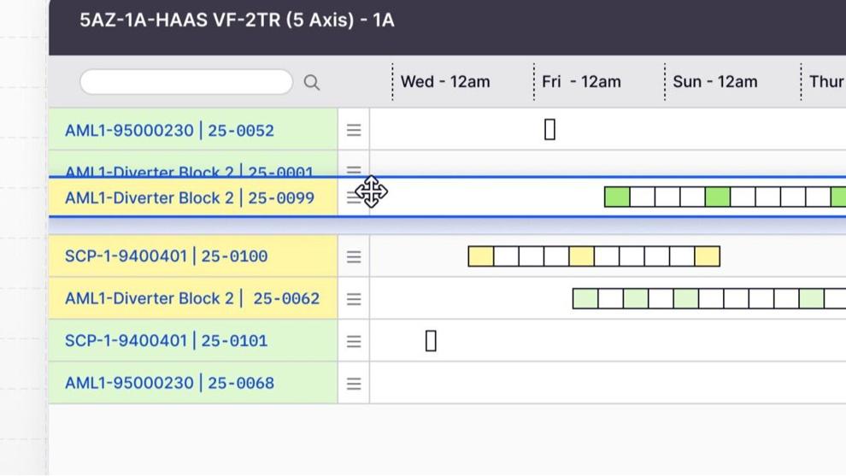Click drag handle for AML1-Diverter Block 2 | 25-0062
846x476 pixels.
point(354,299)
